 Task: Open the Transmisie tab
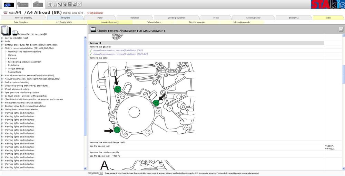tap(135, 18)
